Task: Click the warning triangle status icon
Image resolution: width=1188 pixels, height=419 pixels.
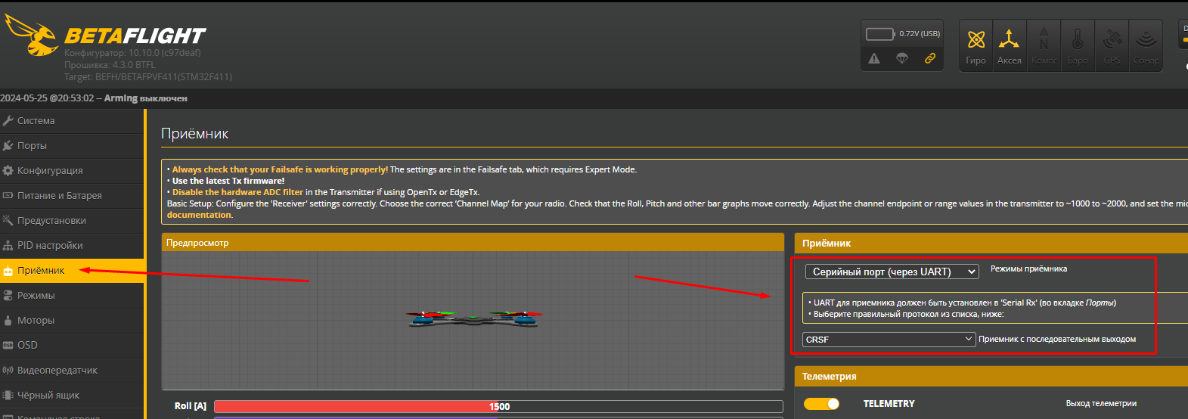Action: [x=874, y=58]
